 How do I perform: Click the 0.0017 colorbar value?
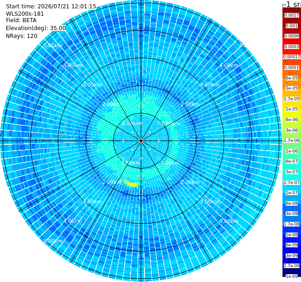(x=292, y=15)
